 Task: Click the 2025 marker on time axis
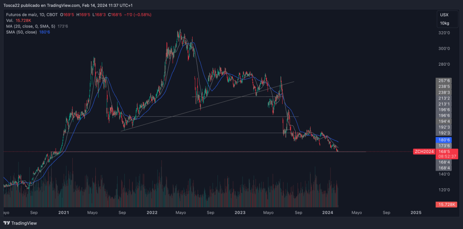pos(416,212)
